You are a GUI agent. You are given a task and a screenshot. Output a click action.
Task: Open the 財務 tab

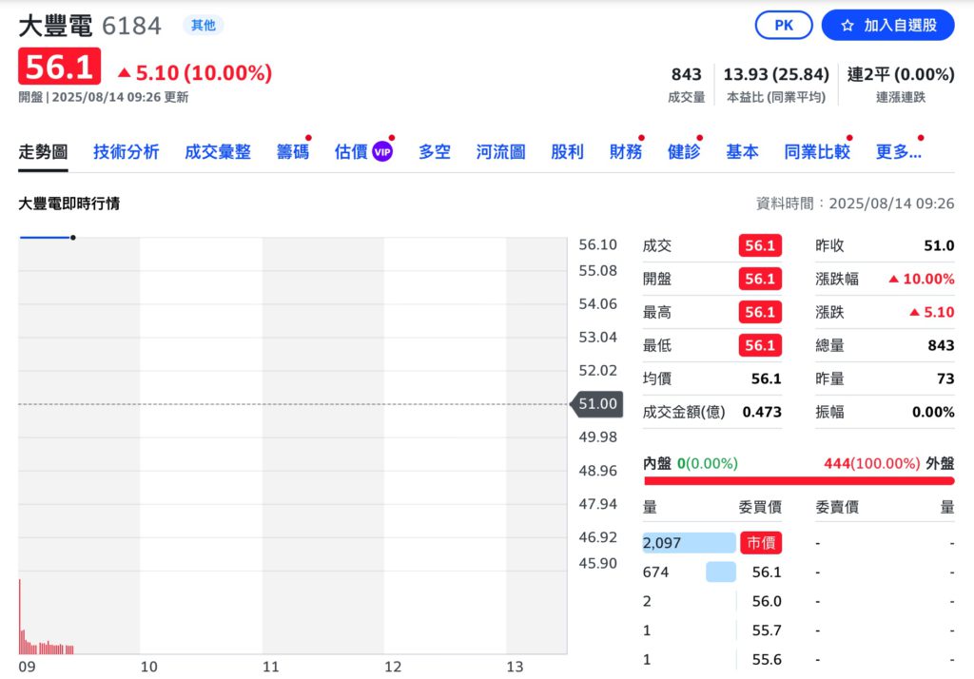coord(625,151)
